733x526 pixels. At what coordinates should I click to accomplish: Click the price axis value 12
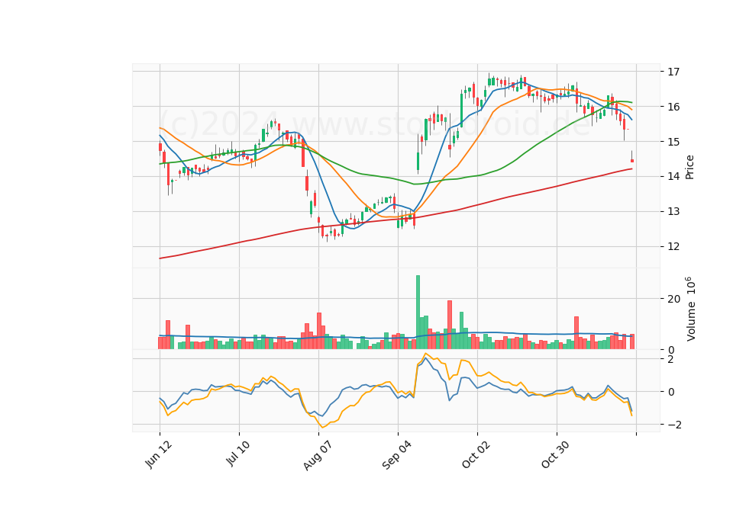point(673,246)
